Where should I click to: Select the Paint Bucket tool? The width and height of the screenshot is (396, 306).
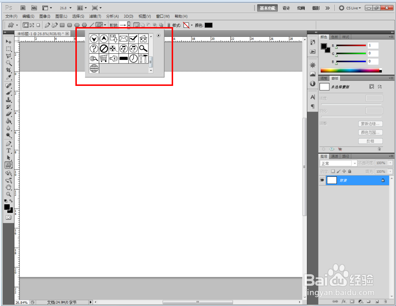point(9,121)
